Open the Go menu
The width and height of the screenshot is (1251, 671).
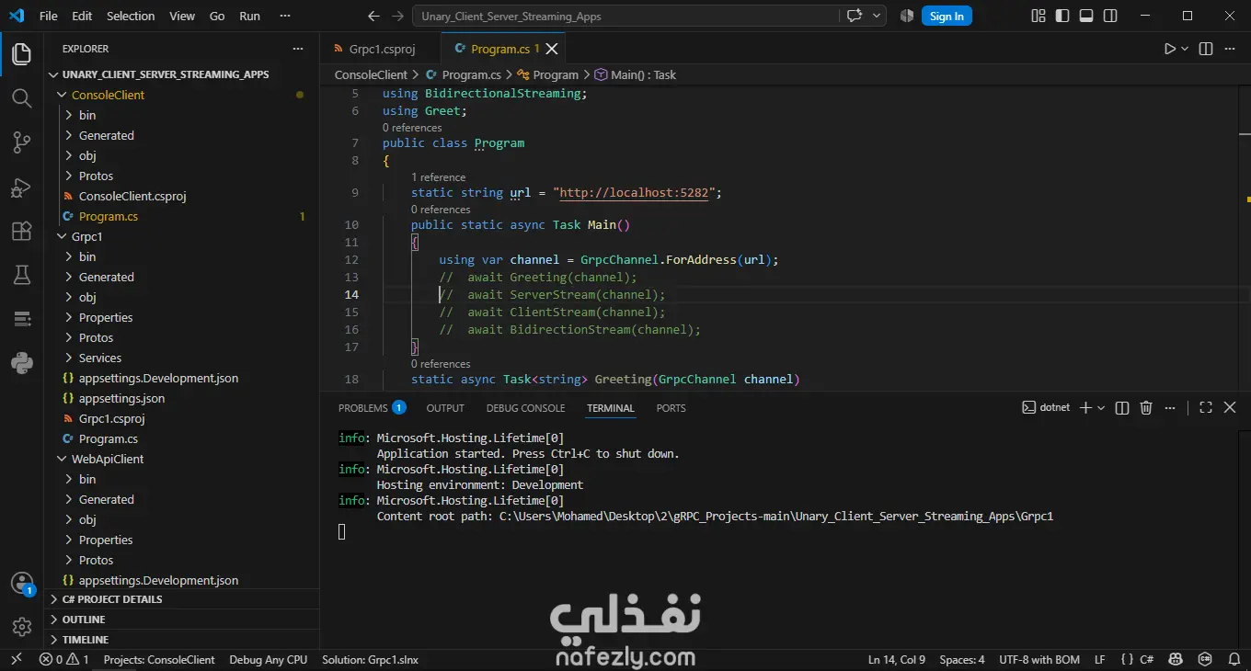[x=217, y=16]
